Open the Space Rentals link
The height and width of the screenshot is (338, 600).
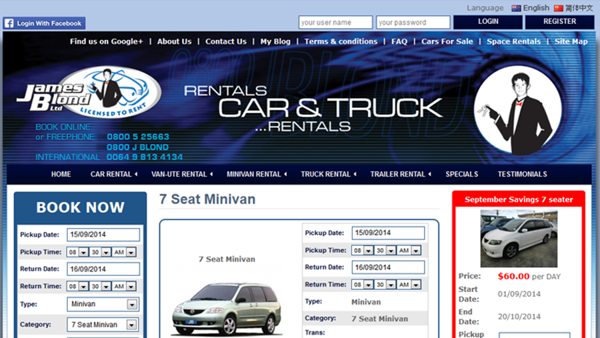coord(513,41)
